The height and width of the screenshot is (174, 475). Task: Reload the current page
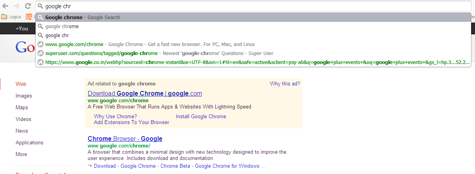28,6
